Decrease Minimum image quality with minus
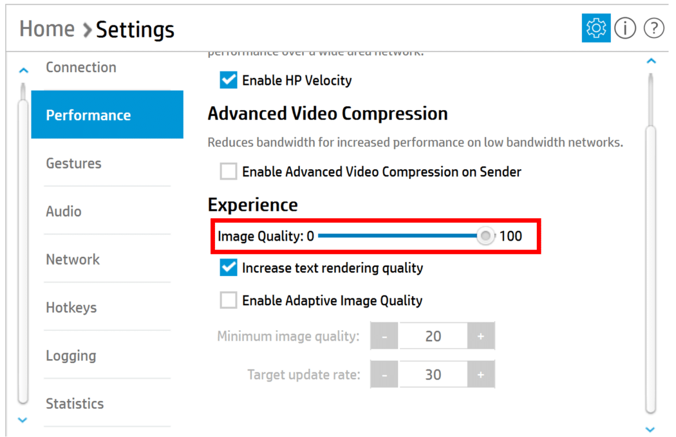The width and height of the screenshot is (676, 437). (x=384, y=336)
